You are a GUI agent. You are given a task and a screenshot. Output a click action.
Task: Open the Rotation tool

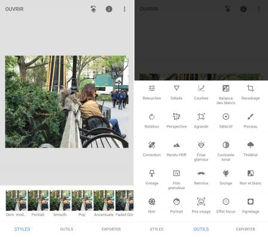152,121
